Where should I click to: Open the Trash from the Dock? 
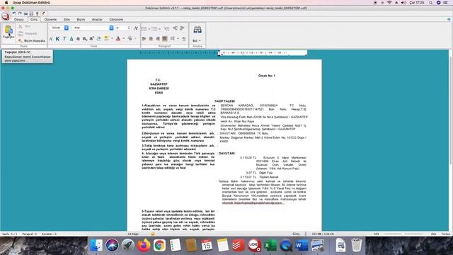(356, 245)
